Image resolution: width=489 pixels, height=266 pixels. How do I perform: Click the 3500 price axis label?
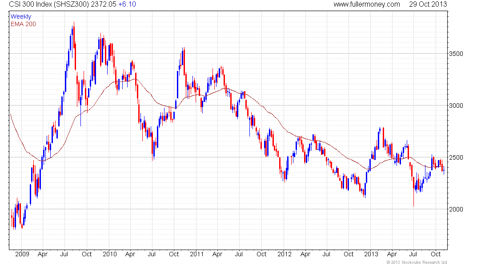(456, 54)
